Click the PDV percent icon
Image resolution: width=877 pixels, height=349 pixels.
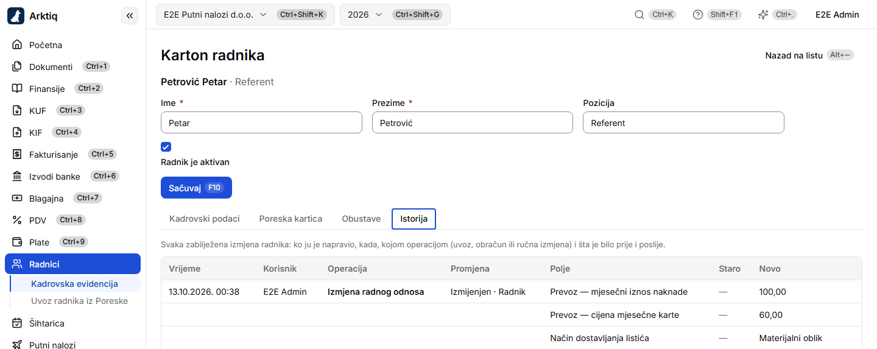[x=17, y=220]
